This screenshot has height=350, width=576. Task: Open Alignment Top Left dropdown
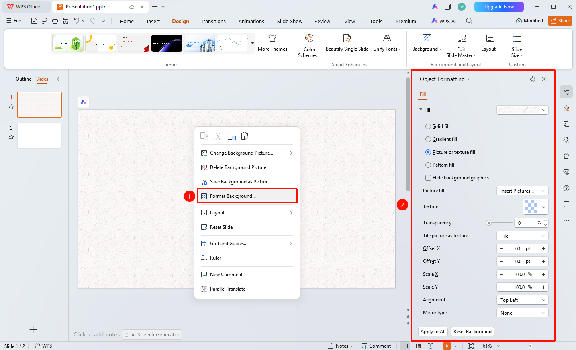pos(523,300)
